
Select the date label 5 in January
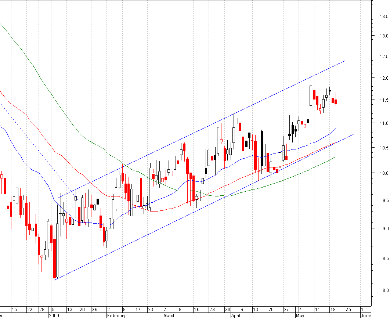point(53,310)
